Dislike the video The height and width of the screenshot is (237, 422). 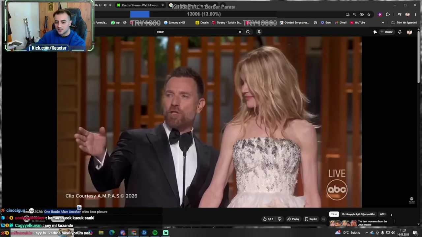tap(280, 219)
